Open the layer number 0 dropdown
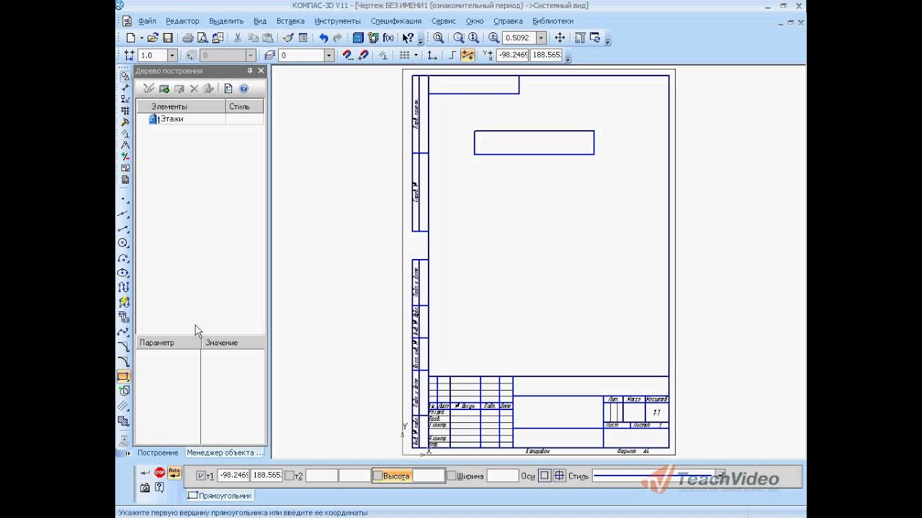The height and width of the screenshot is (518, 922). 329,55
